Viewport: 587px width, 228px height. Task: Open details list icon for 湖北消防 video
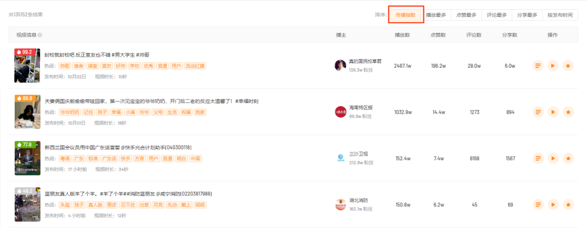(538, 205)
